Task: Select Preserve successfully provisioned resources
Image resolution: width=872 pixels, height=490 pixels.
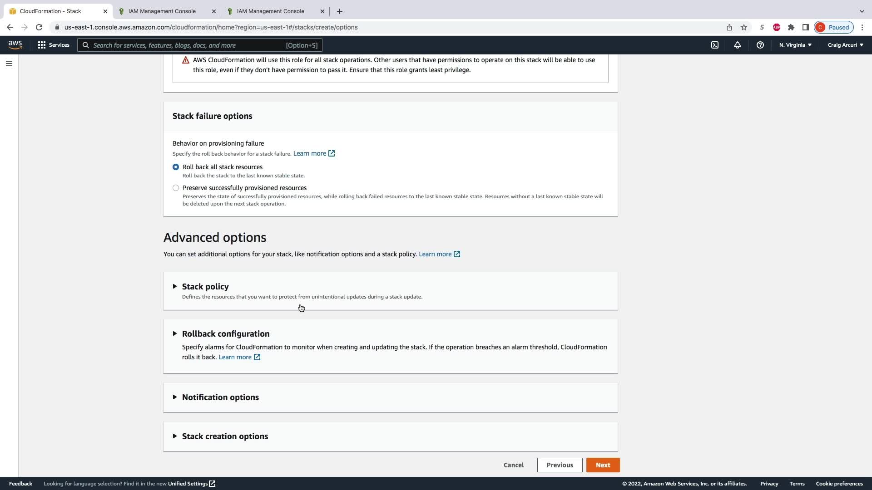Action: coord(176,188)
